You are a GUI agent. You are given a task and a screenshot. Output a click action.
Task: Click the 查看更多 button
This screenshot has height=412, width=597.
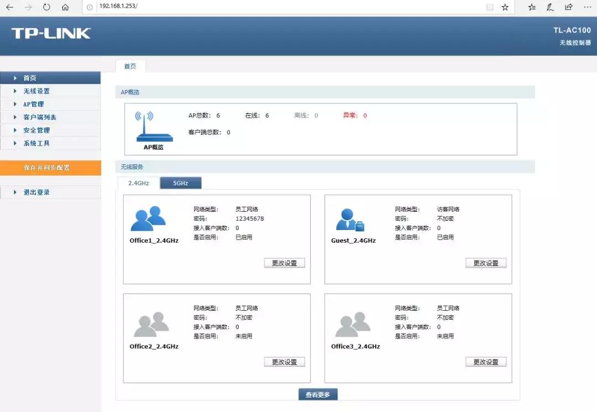(x=318, y=395)
